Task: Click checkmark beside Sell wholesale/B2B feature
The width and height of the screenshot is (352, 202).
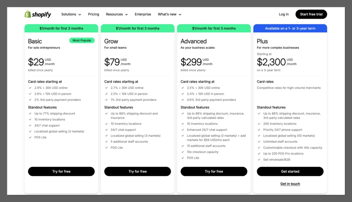Action: pyautogui.click(x=260, y=160)
